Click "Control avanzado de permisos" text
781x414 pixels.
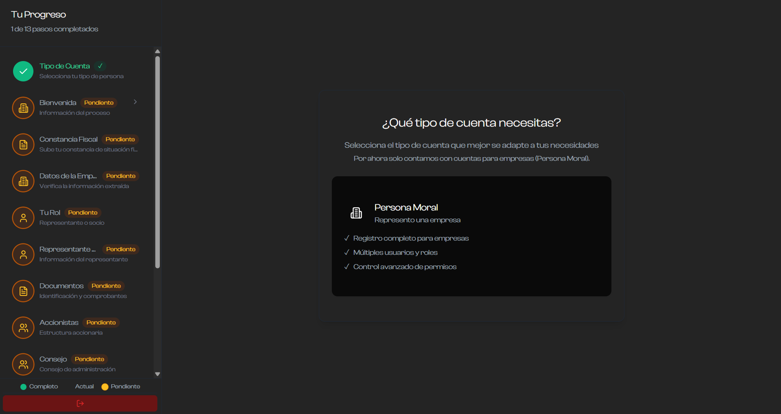click(405, 267)
